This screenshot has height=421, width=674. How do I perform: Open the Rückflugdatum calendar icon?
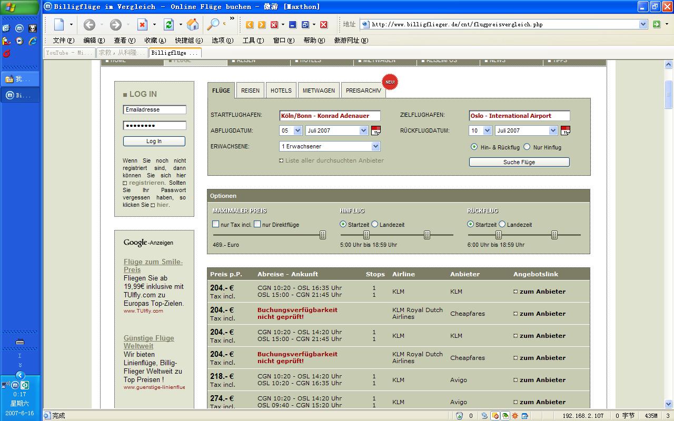[566, 131]
